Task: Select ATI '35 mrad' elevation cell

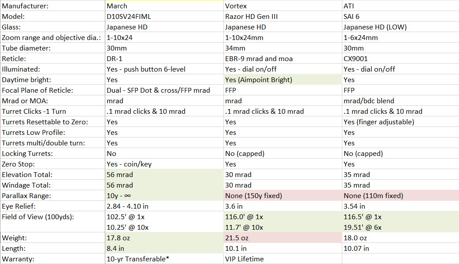Action: [x=400, y=174]
